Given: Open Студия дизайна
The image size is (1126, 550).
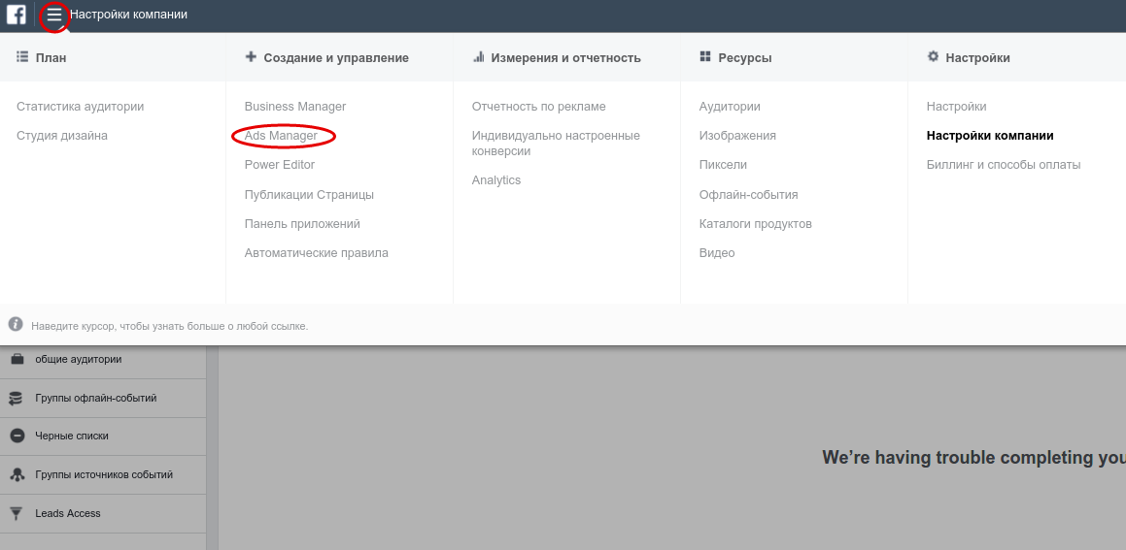Looking at the screenshot, I should point(62,136).
